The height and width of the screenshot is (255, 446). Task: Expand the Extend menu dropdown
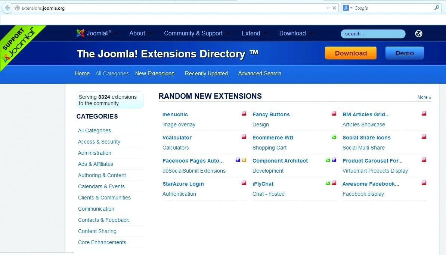266,34
